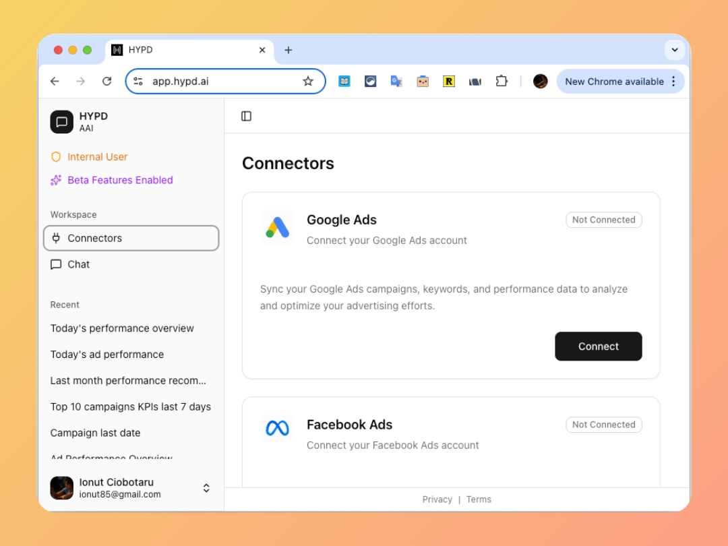
Task: Click the Google Ads logo icon
Action: [278, 227]
